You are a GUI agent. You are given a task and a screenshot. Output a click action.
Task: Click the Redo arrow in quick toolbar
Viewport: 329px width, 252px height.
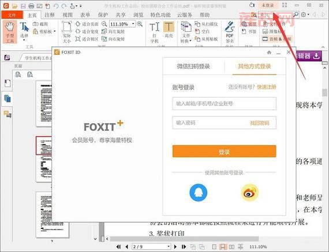pyautogui.click(x=64, y=6)
